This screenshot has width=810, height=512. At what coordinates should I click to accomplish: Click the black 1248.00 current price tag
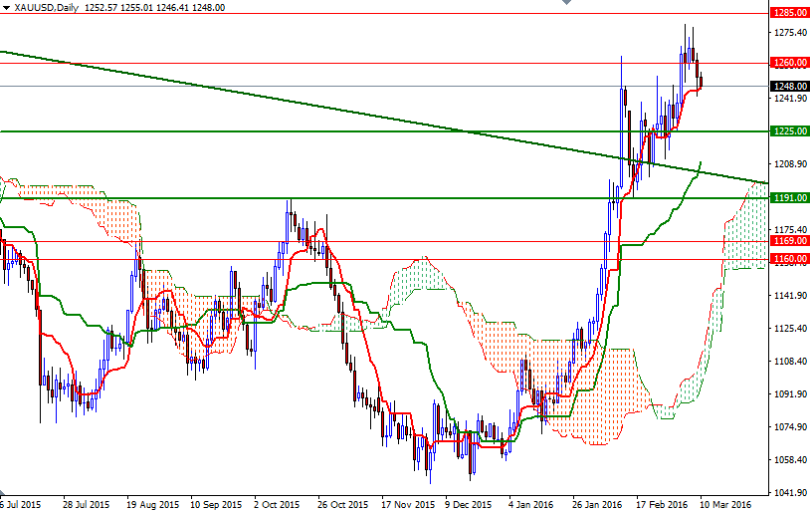pos(789,87)
